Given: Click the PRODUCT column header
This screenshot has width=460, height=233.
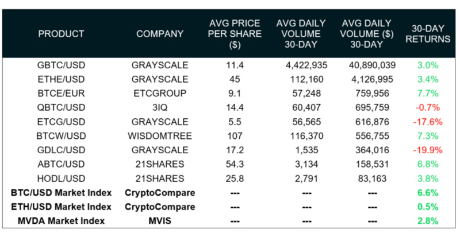Looking at the screenshot, I should click(61, 34).
